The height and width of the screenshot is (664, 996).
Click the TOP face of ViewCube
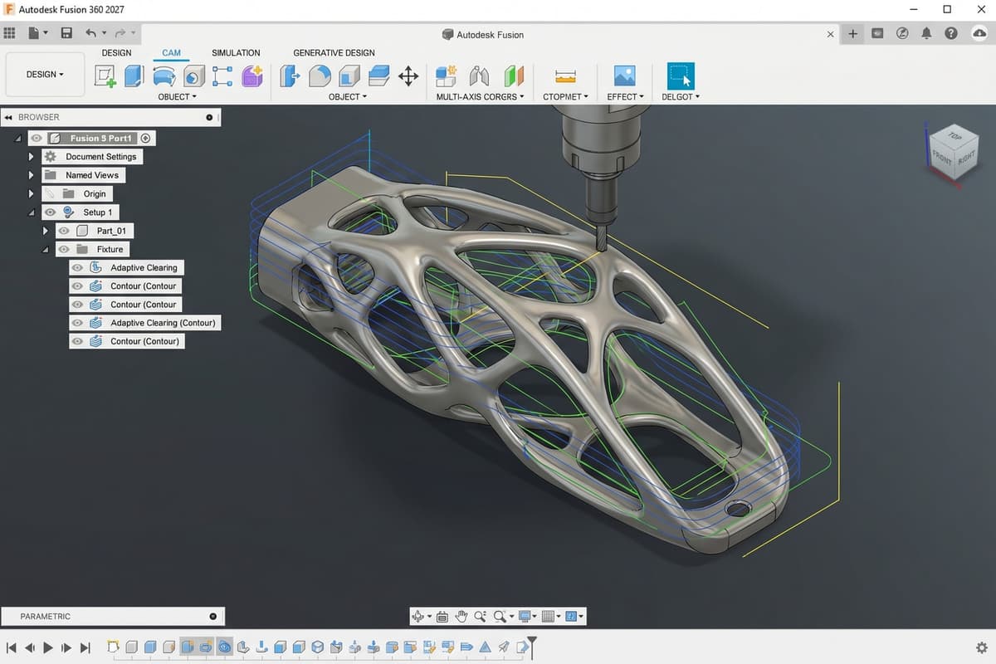(x=954, y=136)
